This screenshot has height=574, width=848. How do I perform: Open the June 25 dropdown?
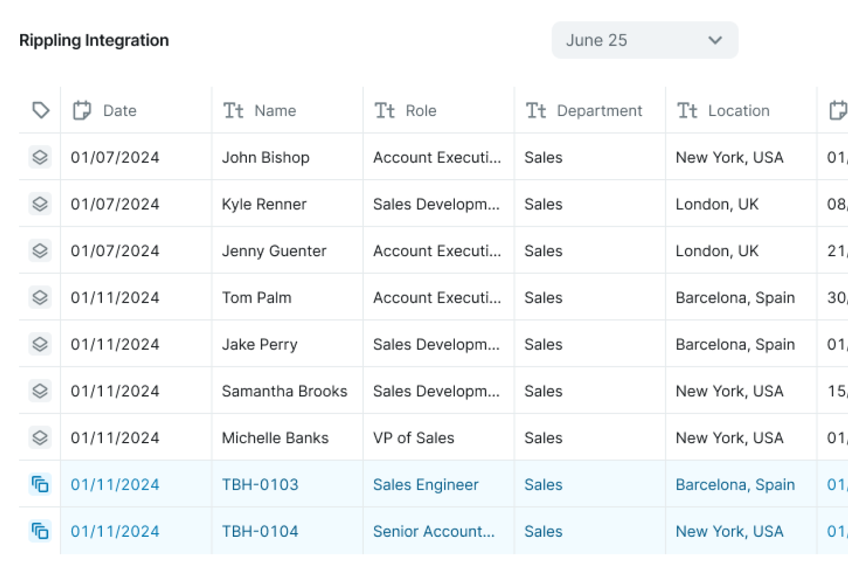click(644, 40)
